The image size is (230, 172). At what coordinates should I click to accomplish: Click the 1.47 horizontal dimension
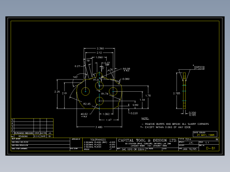click(x=109, y=120)
